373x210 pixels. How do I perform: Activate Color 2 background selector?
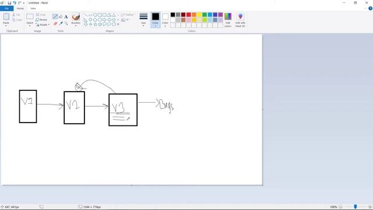[x=165, y=20]
